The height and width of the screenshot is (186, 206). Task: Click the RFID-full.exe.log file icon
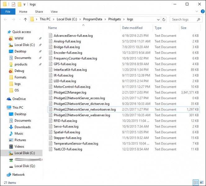point(51,121)
